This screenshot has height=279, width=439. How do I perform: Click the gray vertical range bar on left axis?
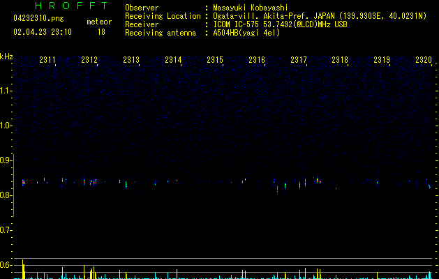point(14,186)
